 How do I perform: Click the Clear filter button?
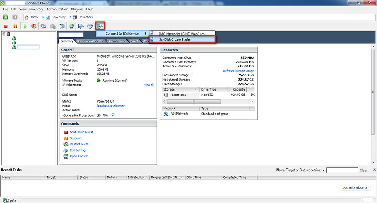pyautogui.click(x=363, y=170)
